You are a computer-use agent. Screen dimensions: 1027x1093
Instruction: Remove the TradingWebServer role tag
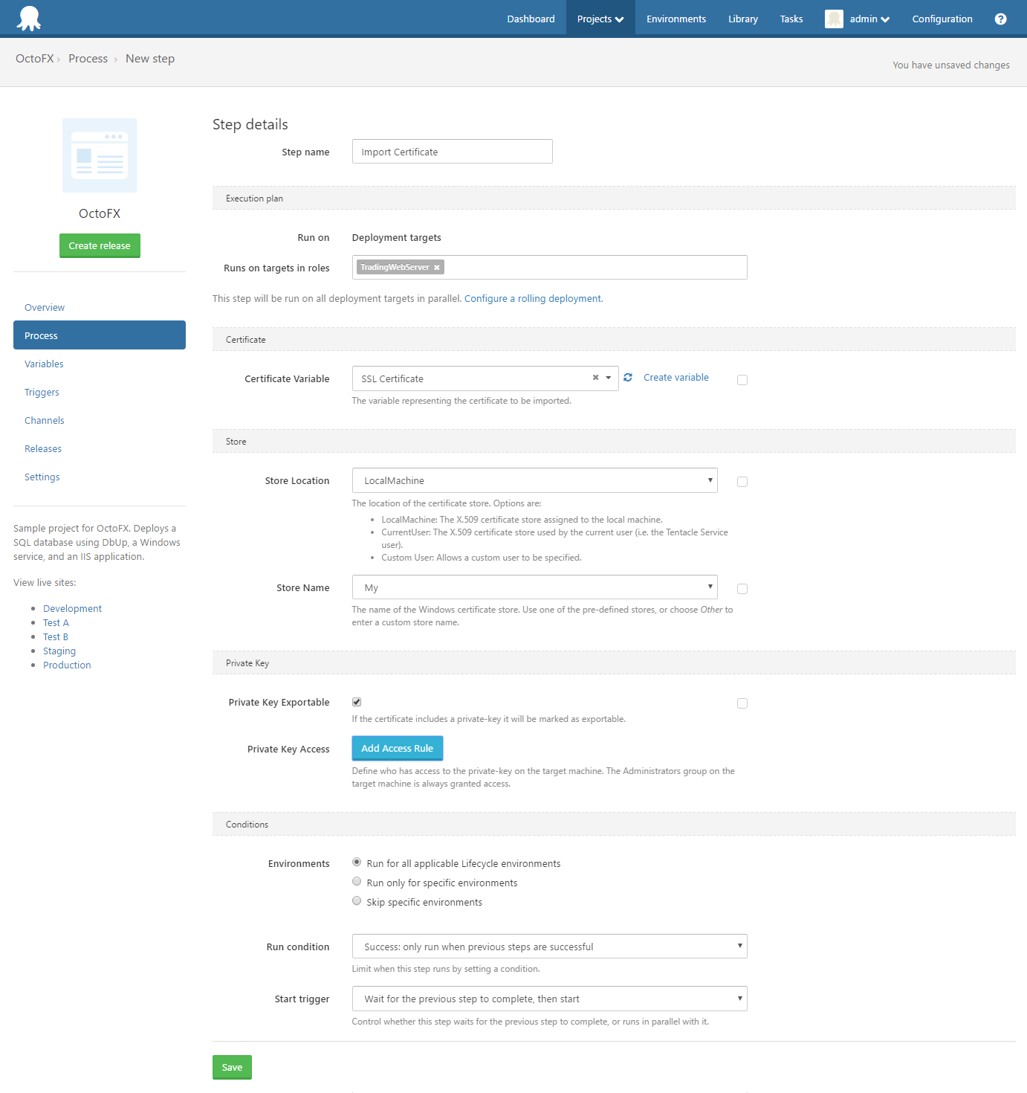tap(437, 267)
